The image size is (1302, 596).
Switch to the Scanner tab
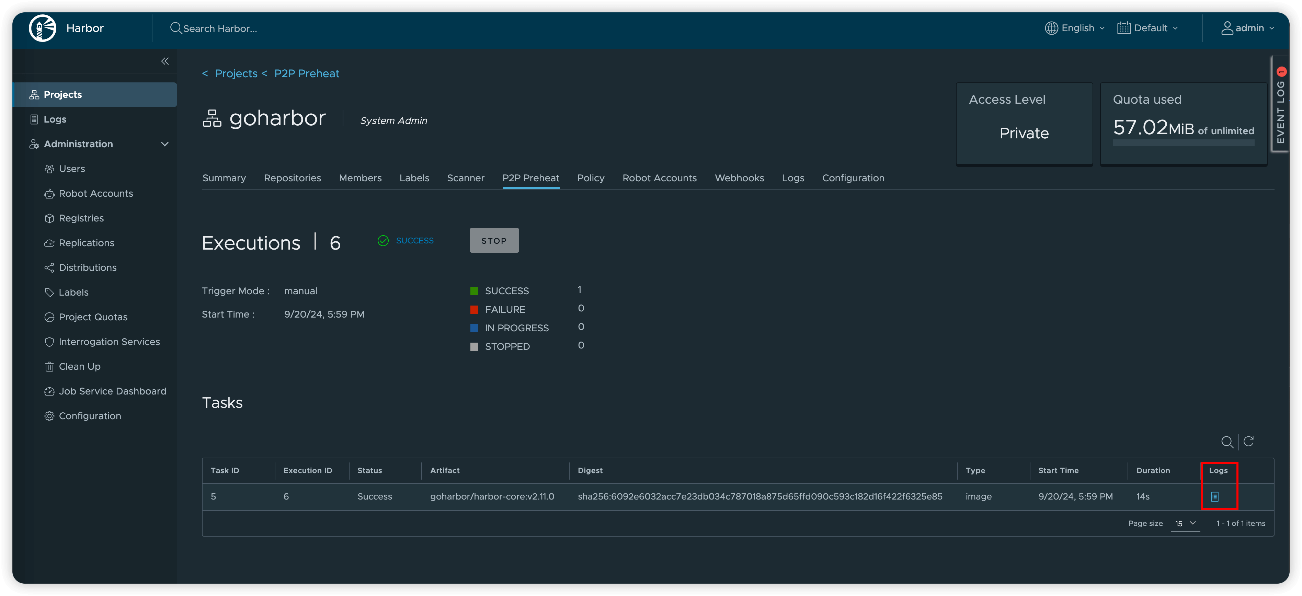(x=466, y=179)
